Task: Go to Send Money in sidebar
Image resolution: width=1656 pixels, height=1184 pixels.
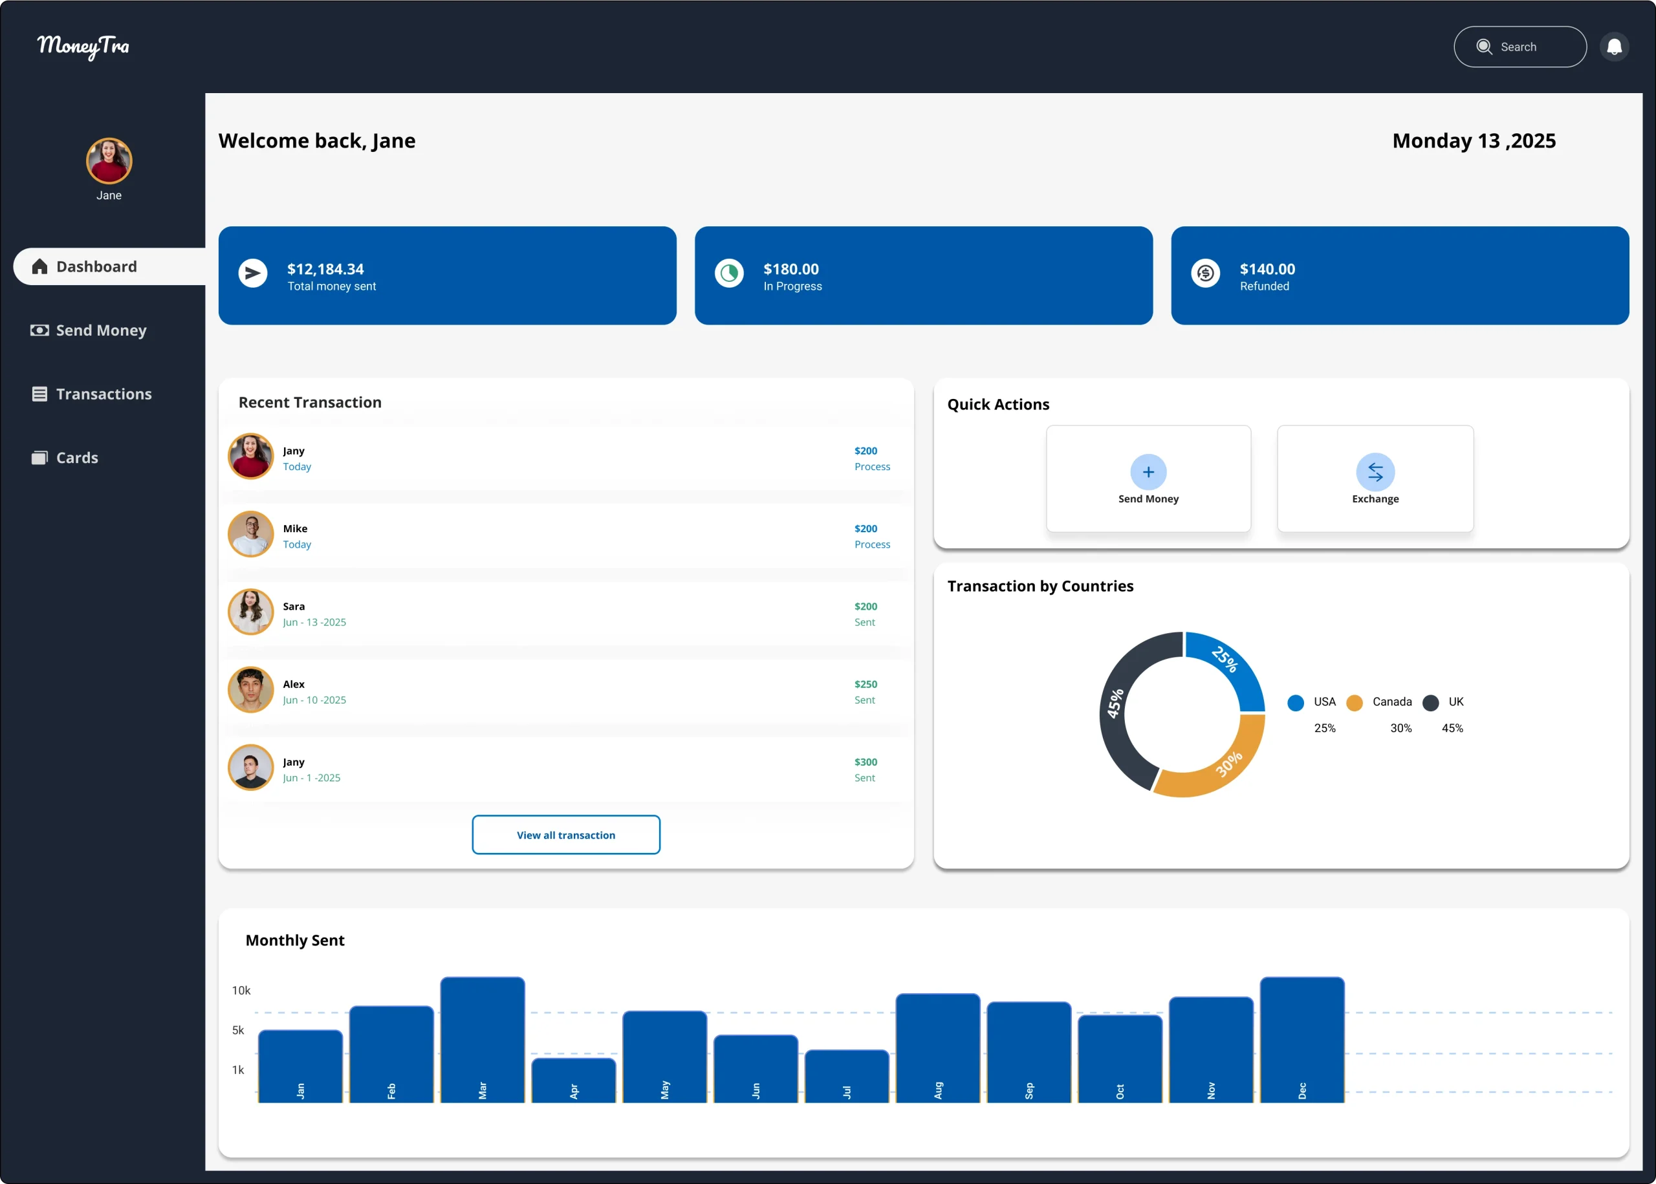Action: pos(101,330)
